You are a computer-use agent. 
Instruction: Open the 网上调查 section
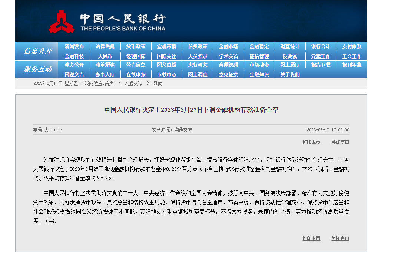point(197,74)
